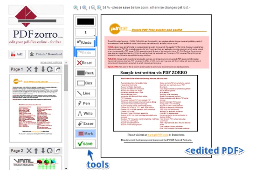
Task: Click the pdf995 orange logo in document
Action: pos(118,29)
